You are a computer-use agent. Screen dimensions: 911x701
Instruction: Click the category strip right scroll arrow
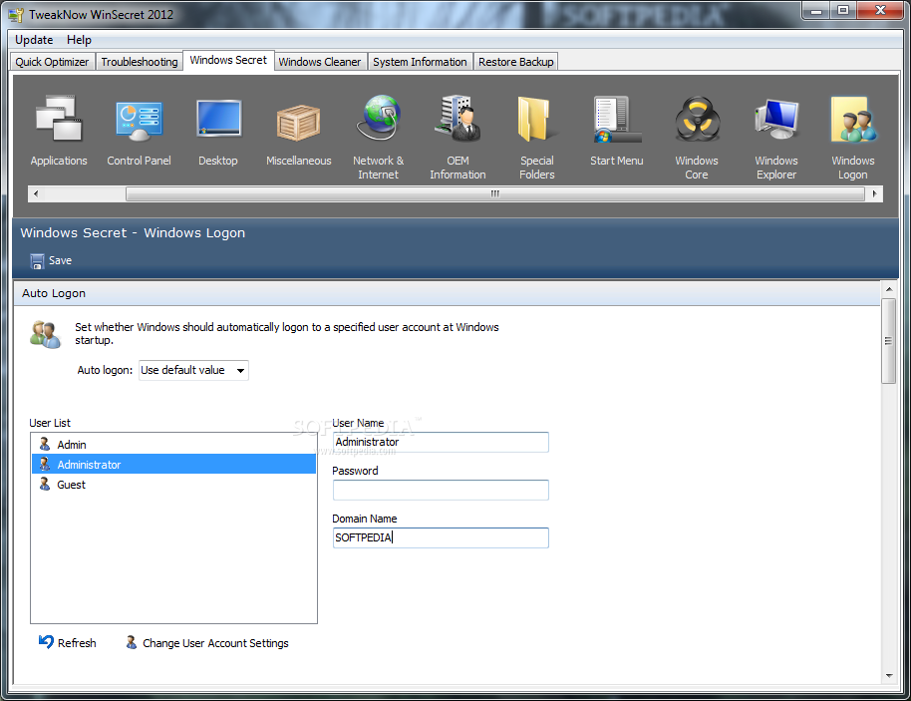pos(874,193)
